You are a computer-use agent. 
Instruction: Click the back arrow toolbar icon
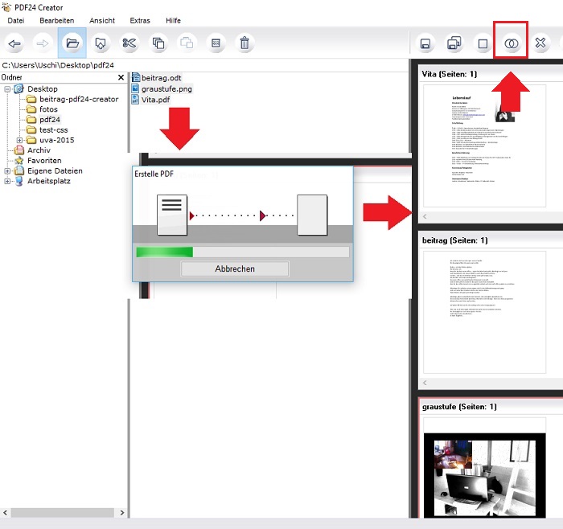[14, 43]
